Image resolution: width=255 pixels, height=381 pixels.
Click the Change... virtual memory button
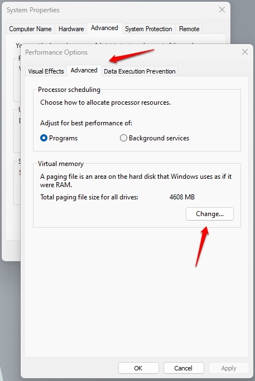coord(210,214)
